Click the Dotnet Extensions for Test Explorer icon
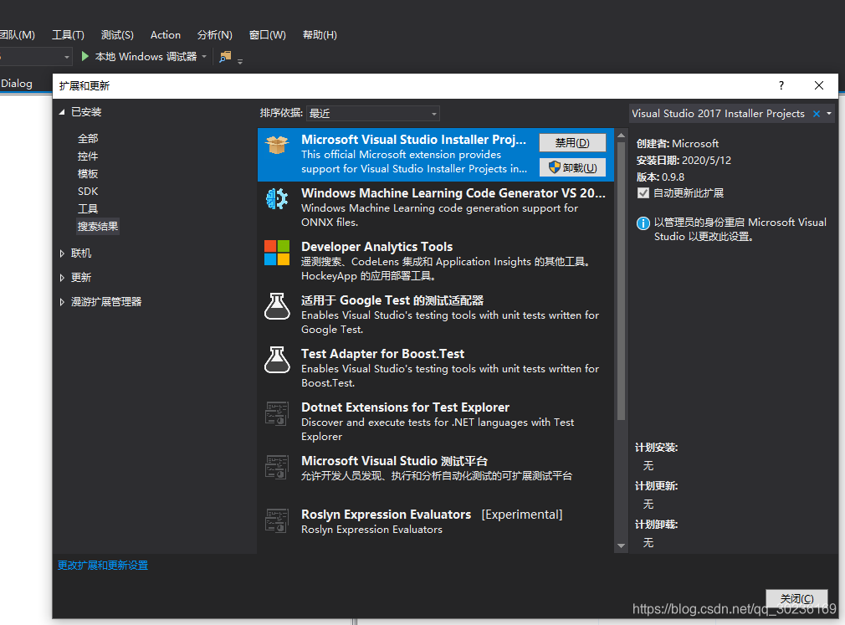This screenshot has height=625, width=845. coord(276,415)
